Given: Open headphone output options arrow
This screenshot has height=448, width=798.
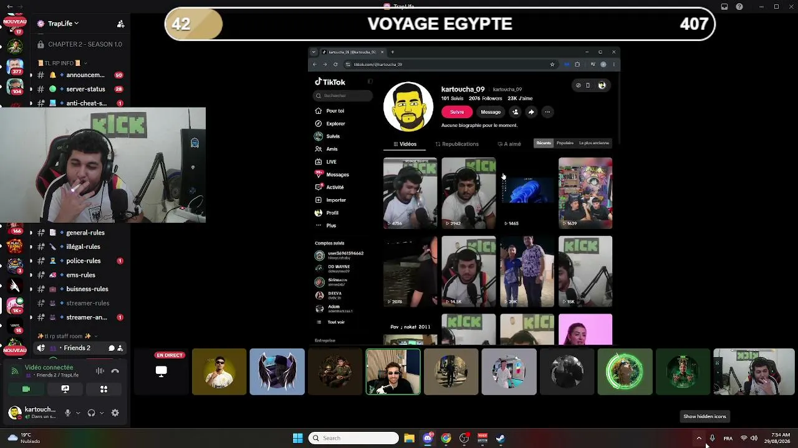Looking at the screenshot, I should (x=101, y=413).
